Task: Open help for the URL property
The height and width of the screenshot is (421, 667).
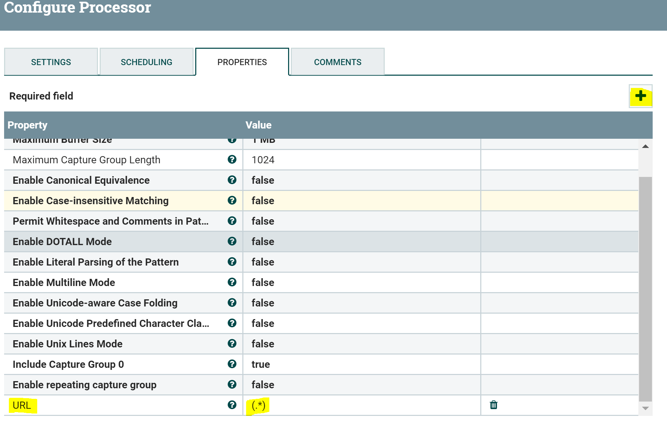Action: [232, 405]
